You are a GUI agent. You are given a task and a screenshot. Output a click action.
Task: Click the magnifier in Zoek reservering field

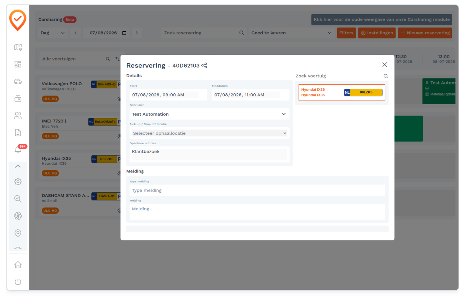242,33
